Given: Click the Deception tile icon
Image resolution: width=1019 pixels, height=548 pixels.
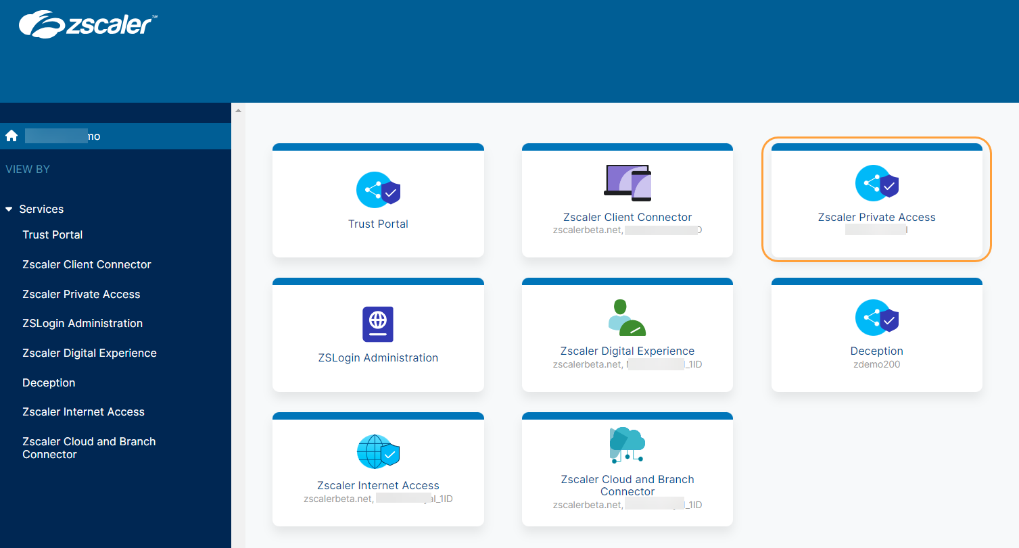Looking at the screenshot, I should [x=876, y=318].
